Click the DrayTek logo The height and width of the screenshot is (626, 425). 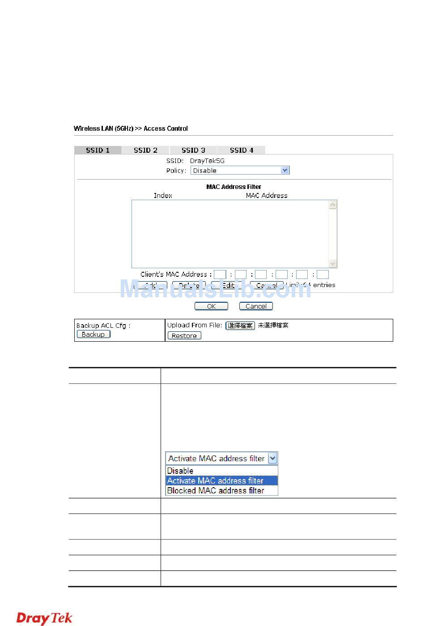pos(44,618)
